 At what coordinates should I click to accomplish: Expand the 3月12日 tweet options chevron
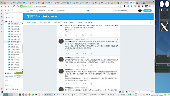tap(118, 58)
